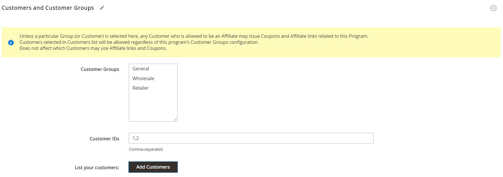Select General in the Customer Groups list
Screen dimensions: 503x177
pyautogui.click(x=141, y=69)
